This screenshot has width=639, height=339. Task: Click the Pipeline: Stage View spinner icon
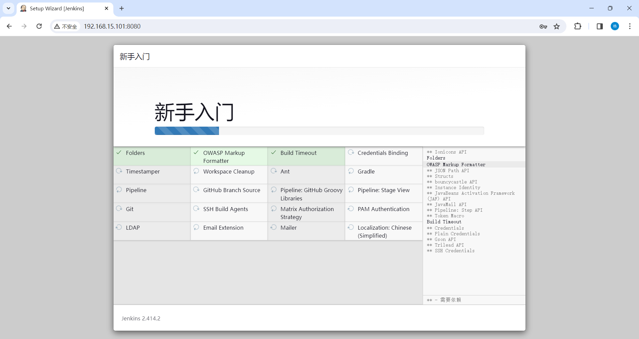[351, 190]
